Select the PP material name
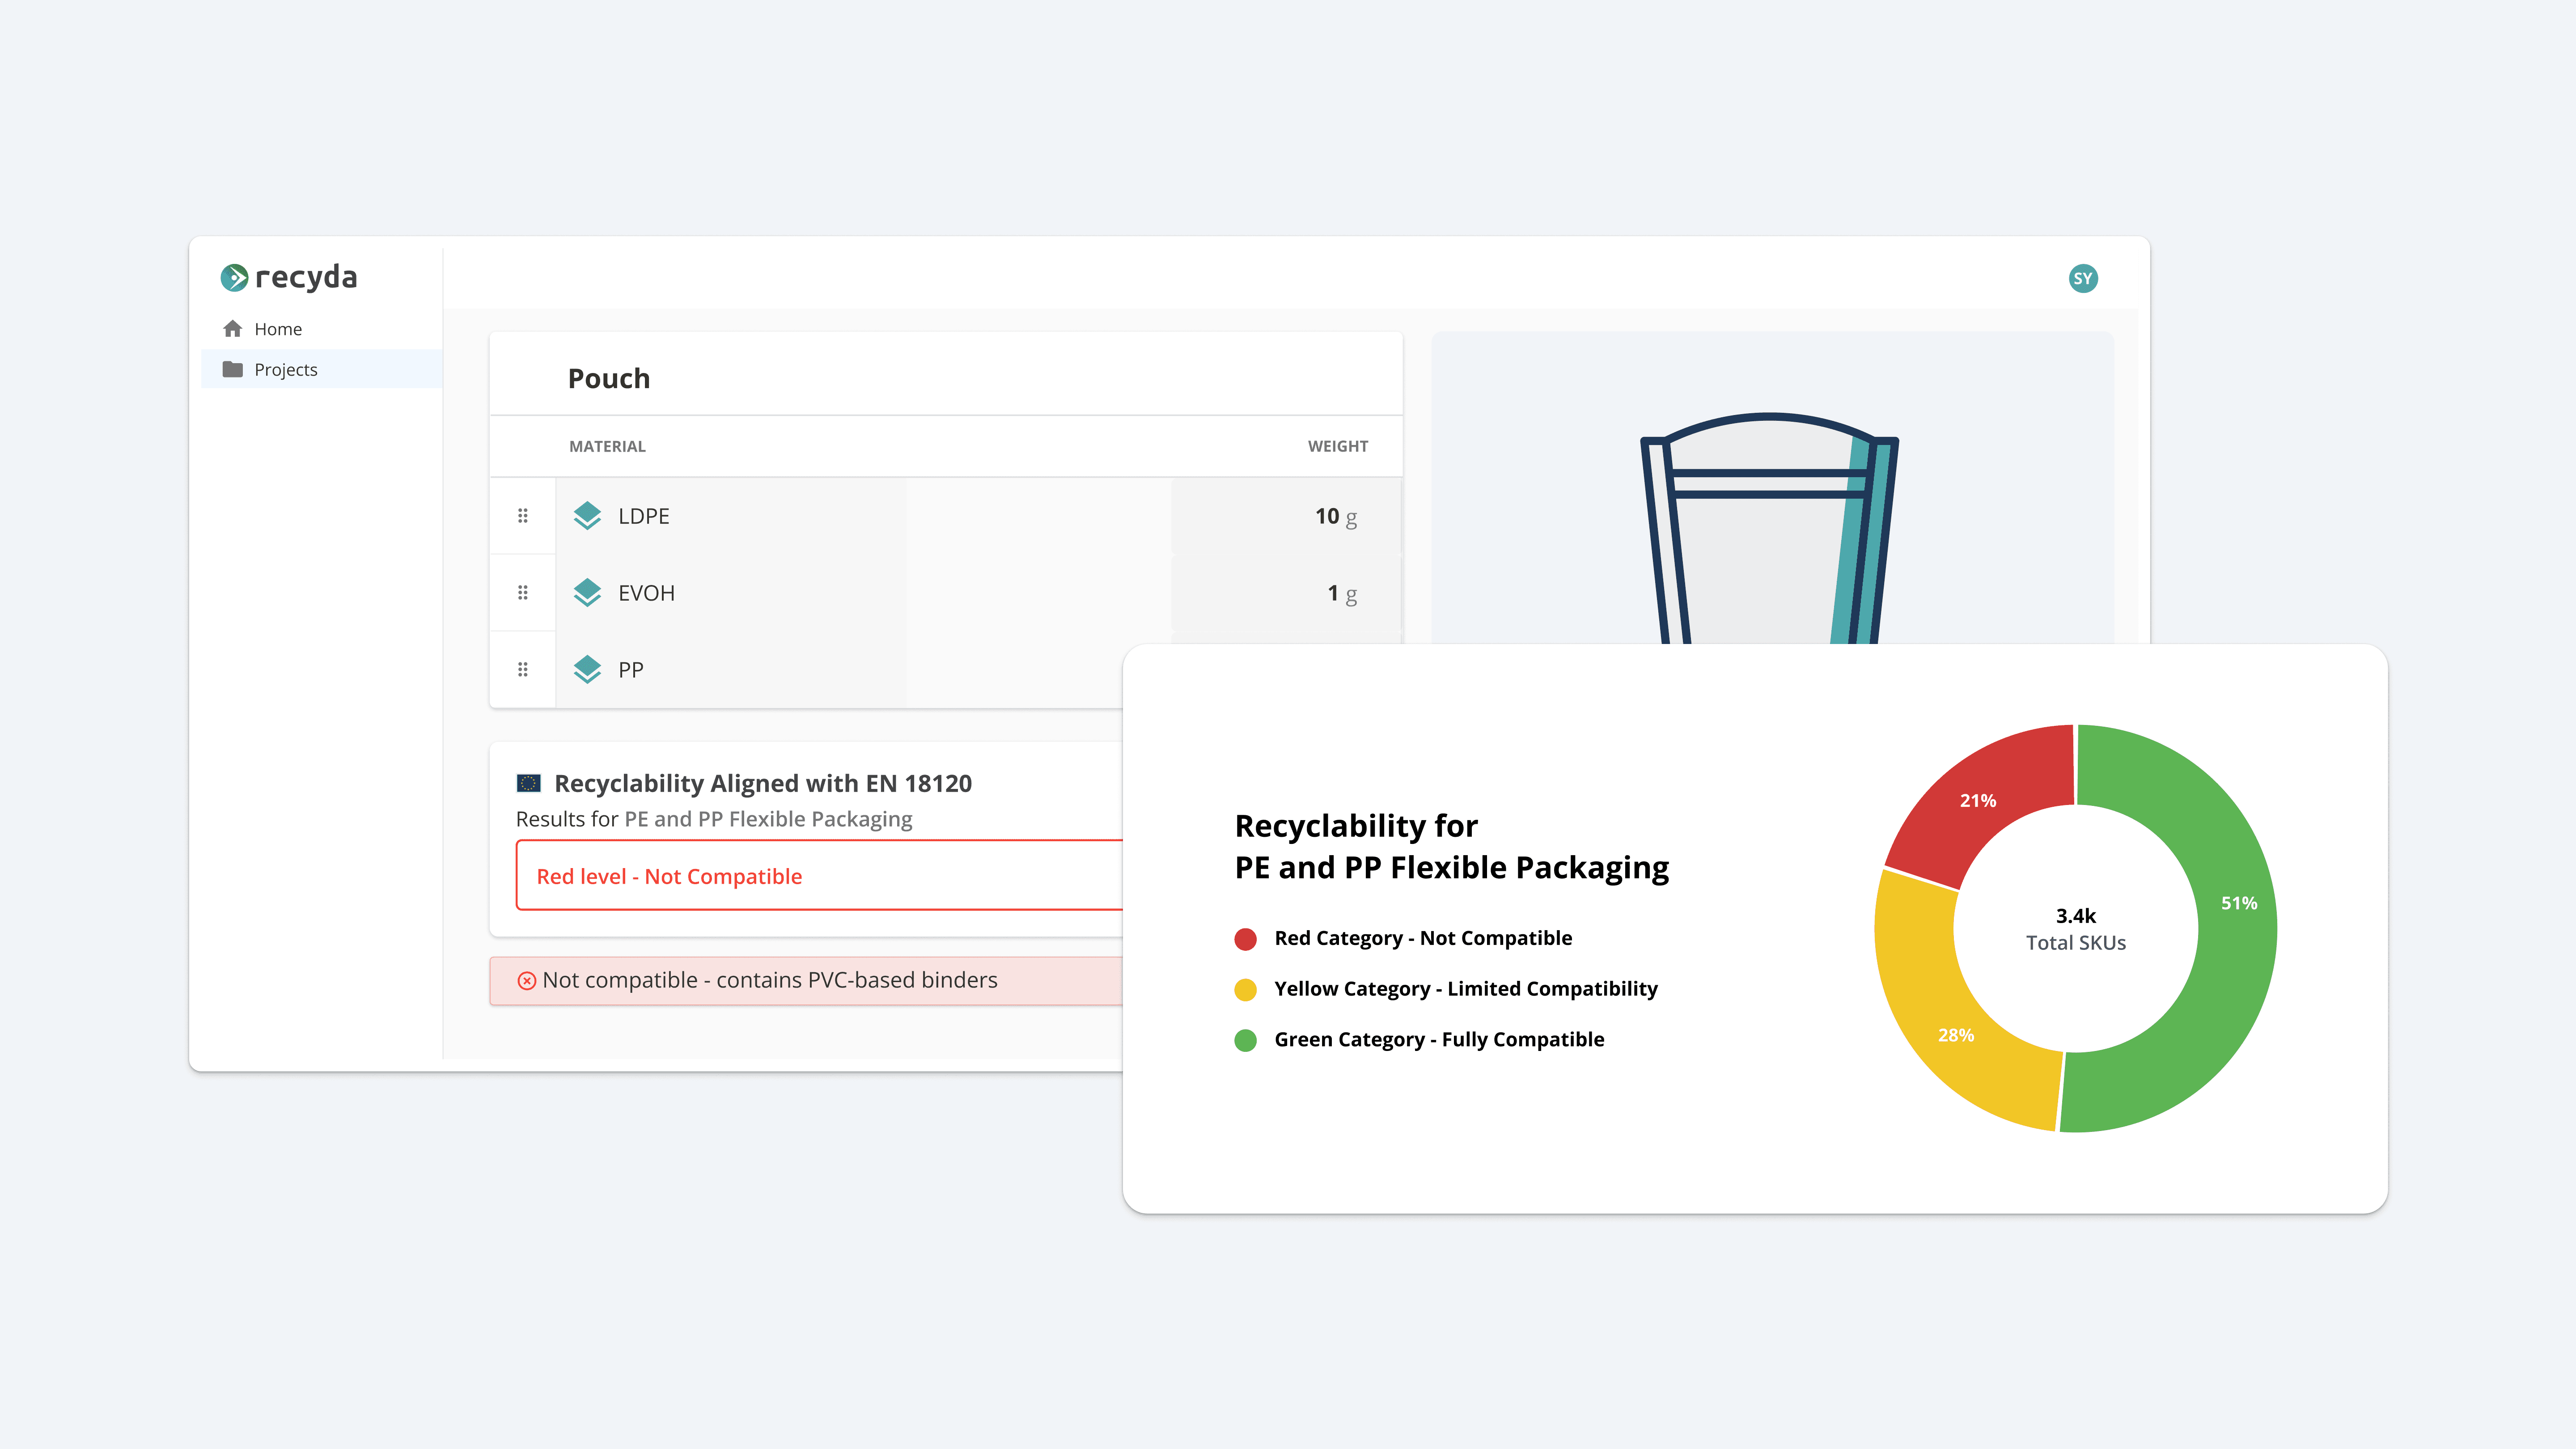 click(631, 670)
